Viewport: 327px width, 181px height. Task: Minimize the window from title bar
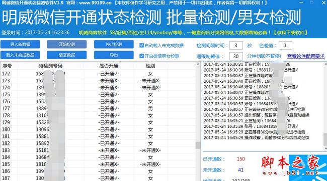tap(301, 3)
